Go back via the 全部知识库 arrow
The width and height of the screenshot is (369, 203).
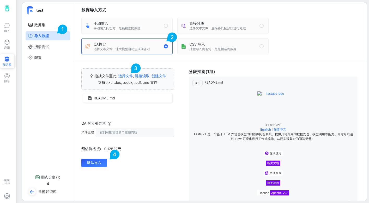[32, 192]
